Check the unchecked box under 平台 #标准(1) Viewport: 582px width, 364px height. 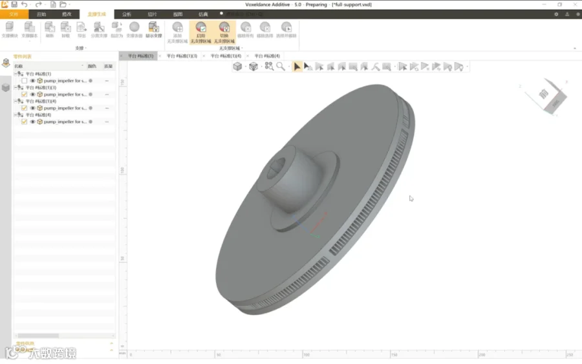[x=24, y=81]
